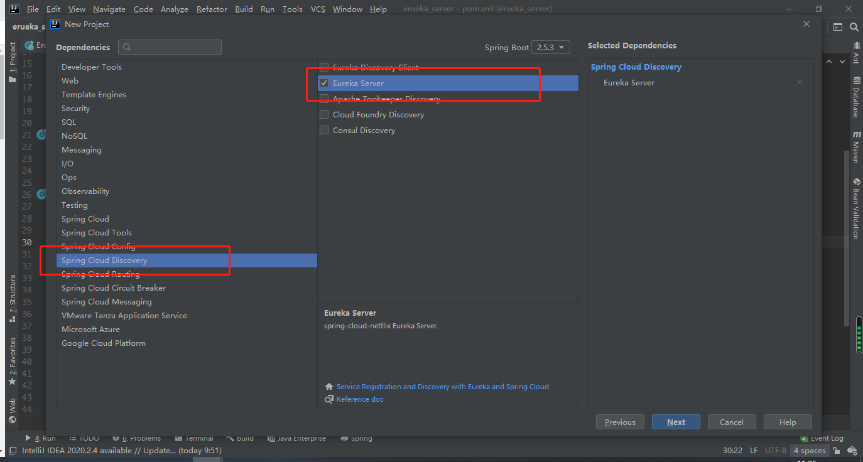Open the Maven tool window
The image size is (863, 462).
[x=856, y=148]
